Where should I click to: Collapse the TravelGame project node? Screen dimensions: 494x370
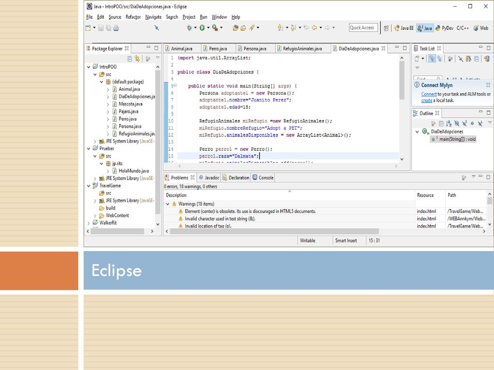pyautogui.click(x=89, y=186)
